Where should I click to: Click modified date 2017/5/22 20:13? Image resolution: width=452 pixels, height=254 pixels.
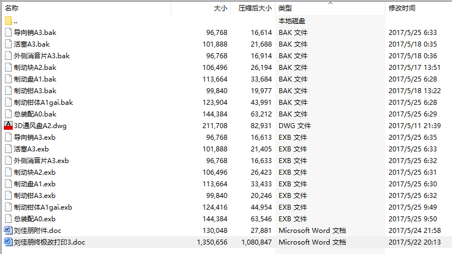pos(415,242)
